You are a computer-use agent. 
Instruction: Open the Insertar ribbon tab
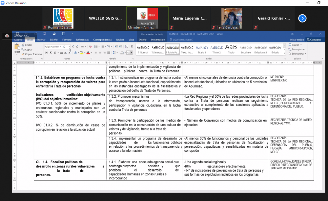pyautogui.click(x=41, y=40)
